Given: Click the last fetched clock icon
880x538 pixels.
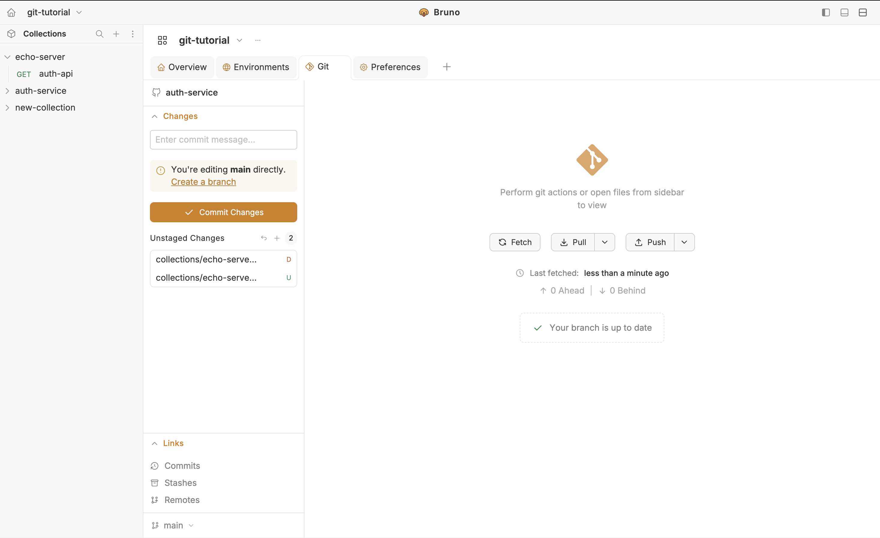Looking at the screenshot, I should tap(520, 273).
